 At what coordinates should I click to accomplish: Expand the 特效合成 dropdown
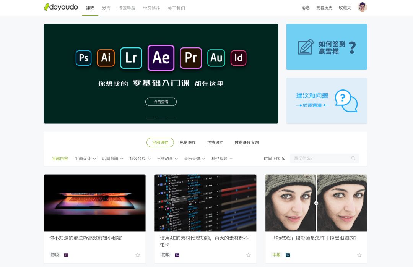point(140,159)
